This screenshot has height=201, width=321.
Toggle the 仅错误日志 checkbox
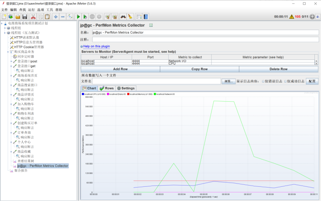263,82
